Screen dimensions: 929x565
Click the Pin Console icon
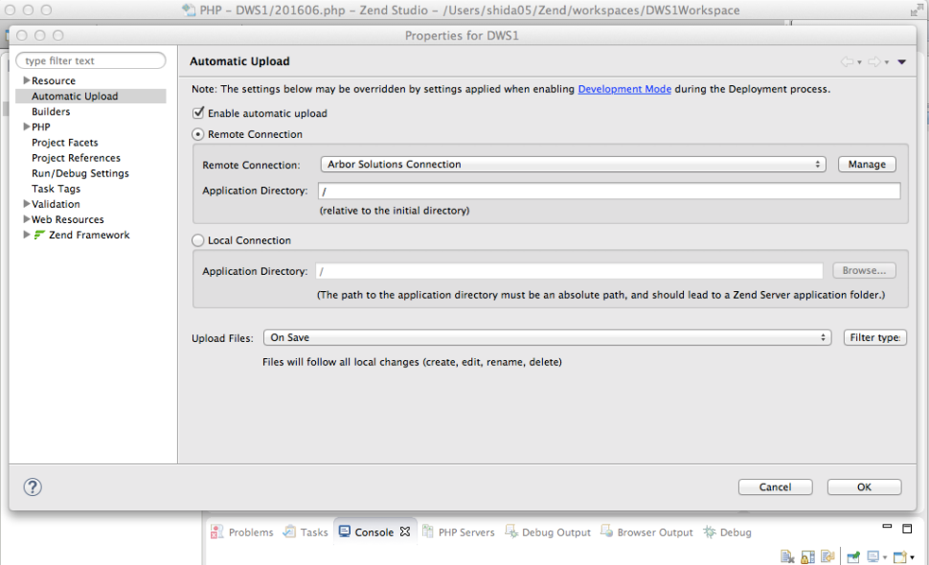click(x=853, y=556)
